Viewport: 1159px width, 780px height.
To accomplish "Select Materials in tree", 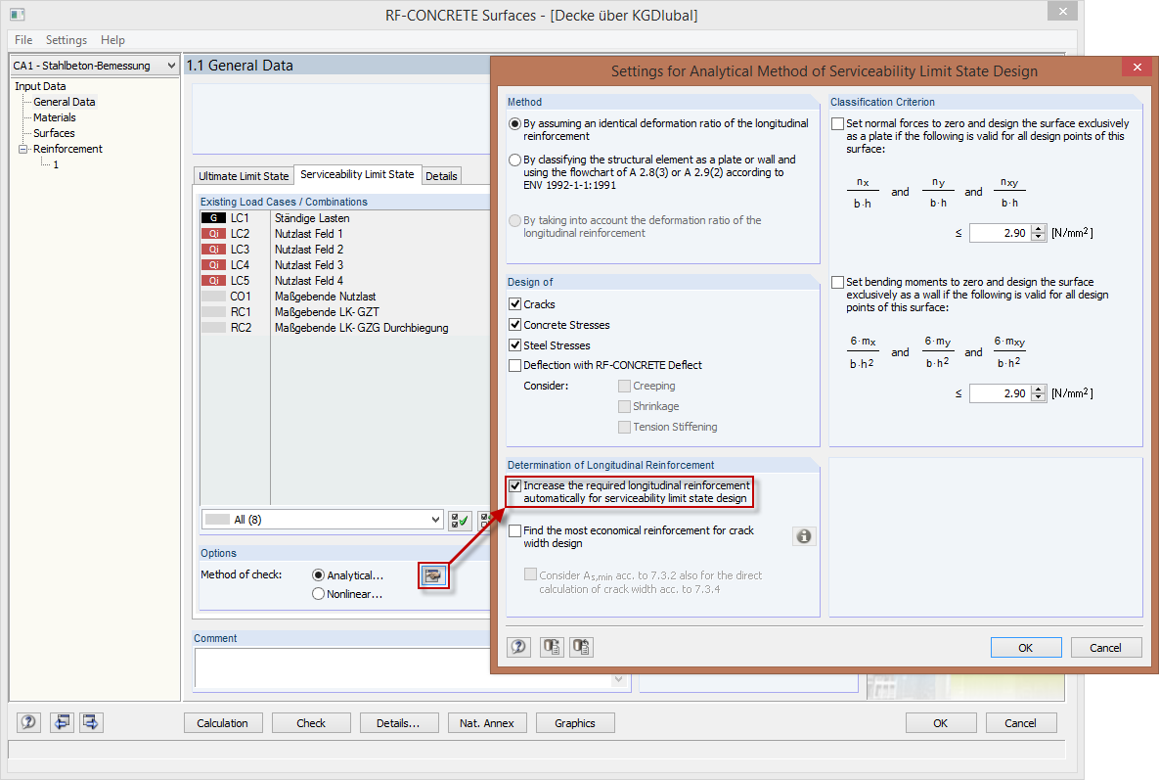I will [55, 117].
